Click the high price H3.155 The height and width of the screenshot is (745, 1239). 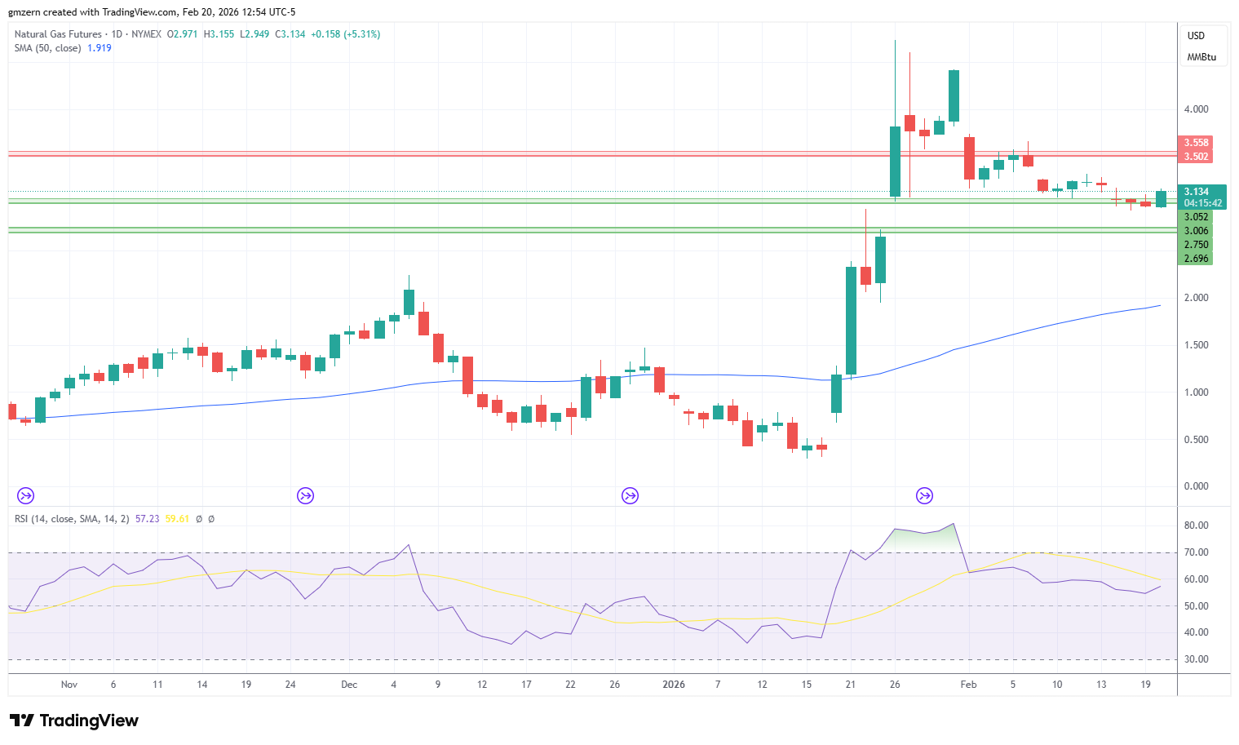tap(219, 34)
